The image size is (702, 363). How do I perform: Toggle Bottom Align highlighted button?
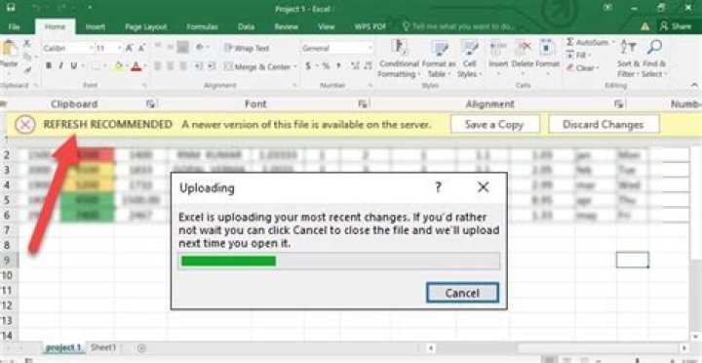(x=182, y=47)
